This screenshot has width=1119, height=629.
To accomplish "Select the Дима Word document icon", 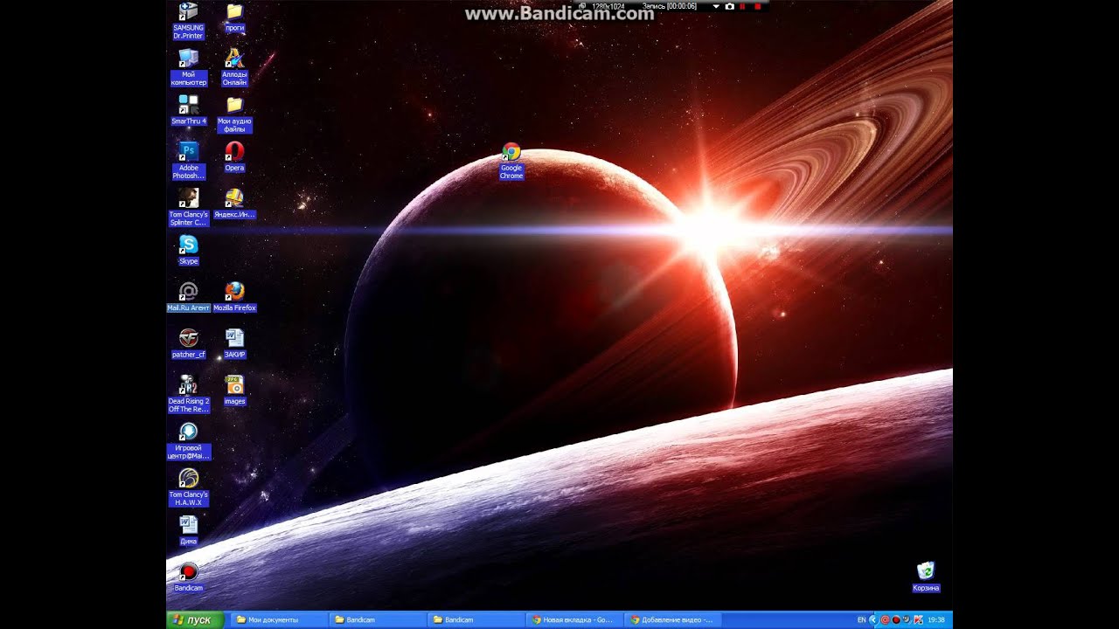I will 188,531.
